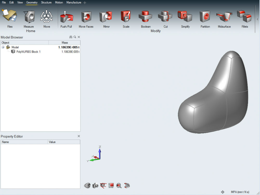Activate the Move tool icon
Screen dimensions: 260x195
click(x=47, y=16)
